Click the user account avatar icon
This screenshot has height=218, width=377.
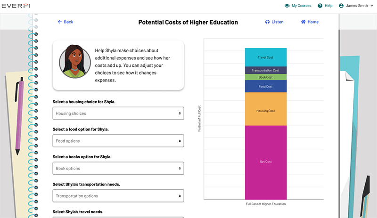click(341, 6)
